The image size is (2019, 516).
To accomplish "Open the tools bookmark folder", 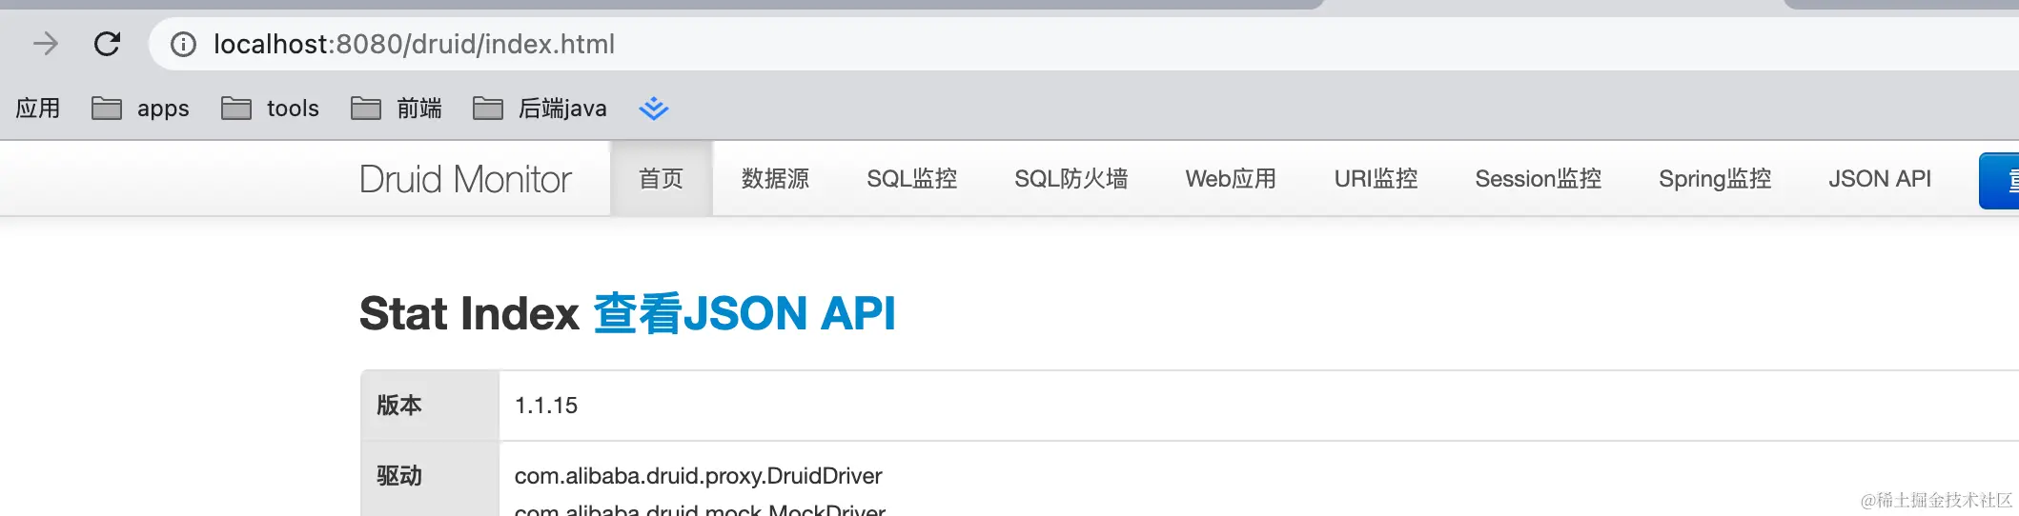I will pyautogui.click(x=270, y=109).
